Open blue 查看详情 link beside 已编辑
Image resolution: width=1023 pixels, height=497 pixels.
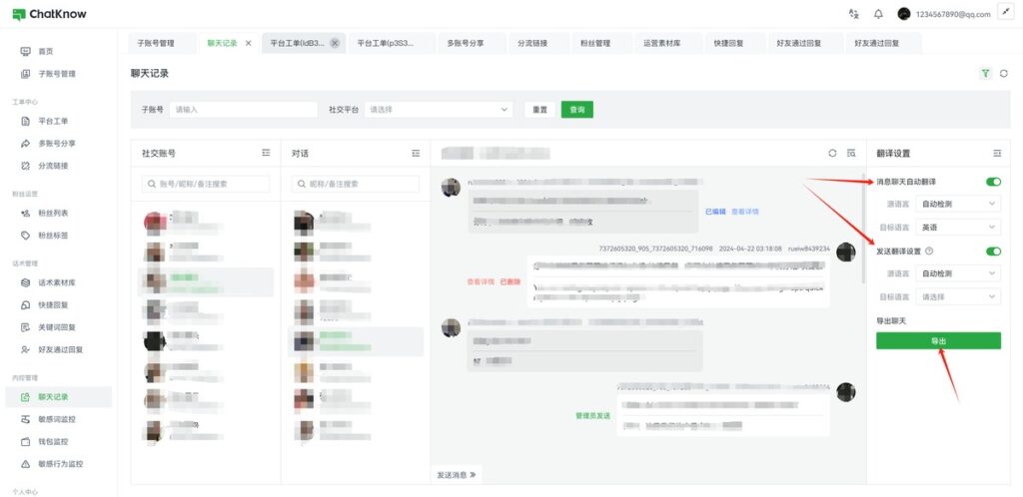(x=745, y=212)
